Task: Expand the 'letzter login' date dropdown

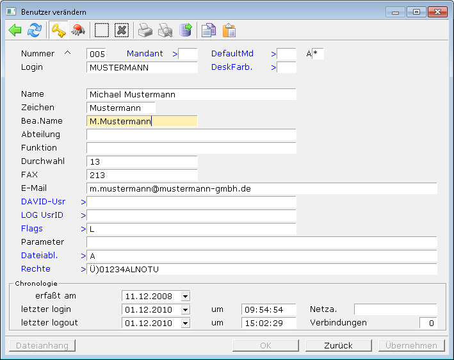Action: click(185, 309)
